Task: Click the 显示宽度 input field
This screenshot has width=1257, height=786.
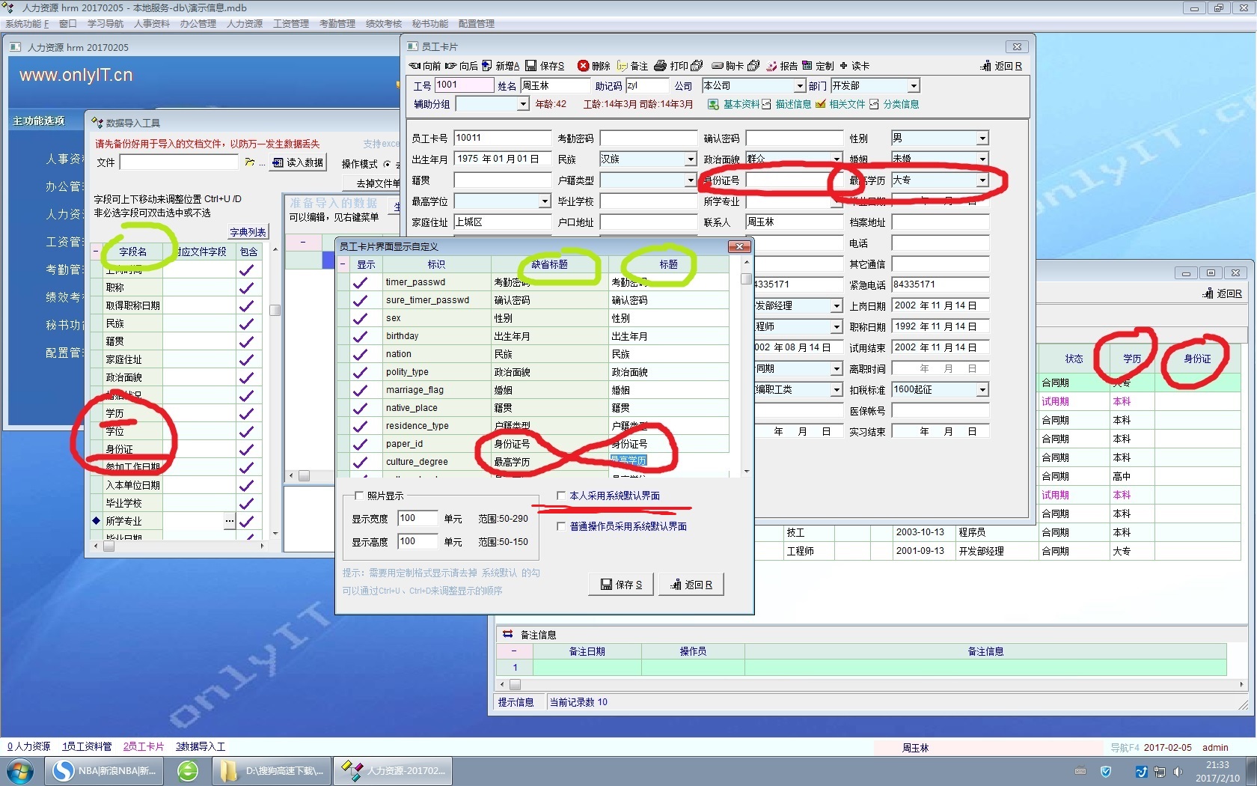Action: (417, 518)
